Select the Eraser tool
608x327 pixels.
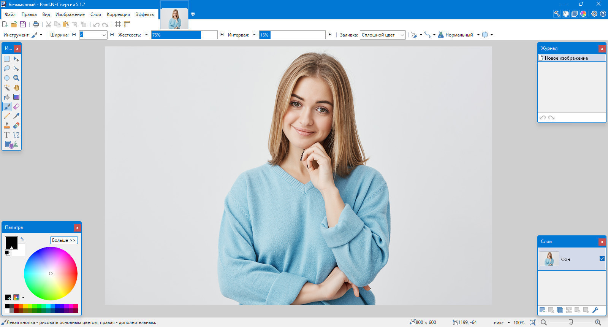(16, 106)
